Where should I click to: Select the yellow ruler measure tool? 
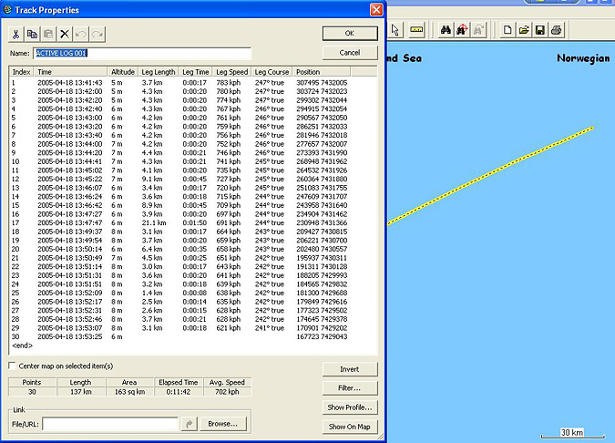tap(416, 30)
